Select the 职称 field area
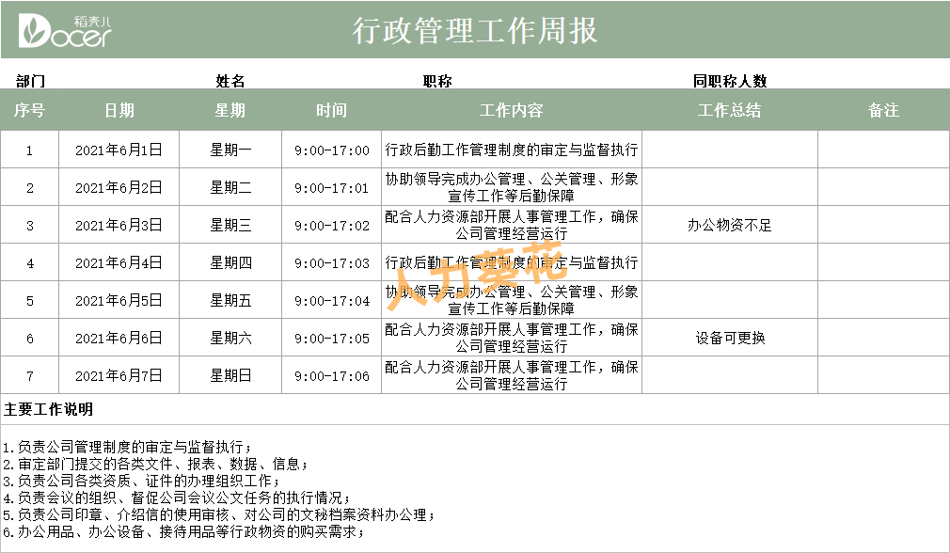Viewport: 950px width, 553px height. (x=439, y=83)
